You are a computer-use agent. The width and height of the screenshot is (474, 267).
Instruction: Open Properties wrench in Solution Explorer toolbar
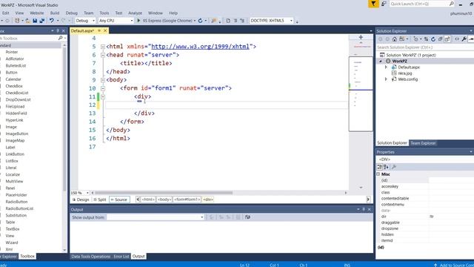tap(464, 39)
